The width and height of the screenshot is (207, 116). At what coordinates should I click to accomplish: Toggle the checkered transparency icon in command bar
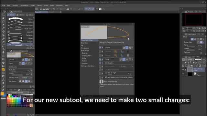click(x=100, y=9)
